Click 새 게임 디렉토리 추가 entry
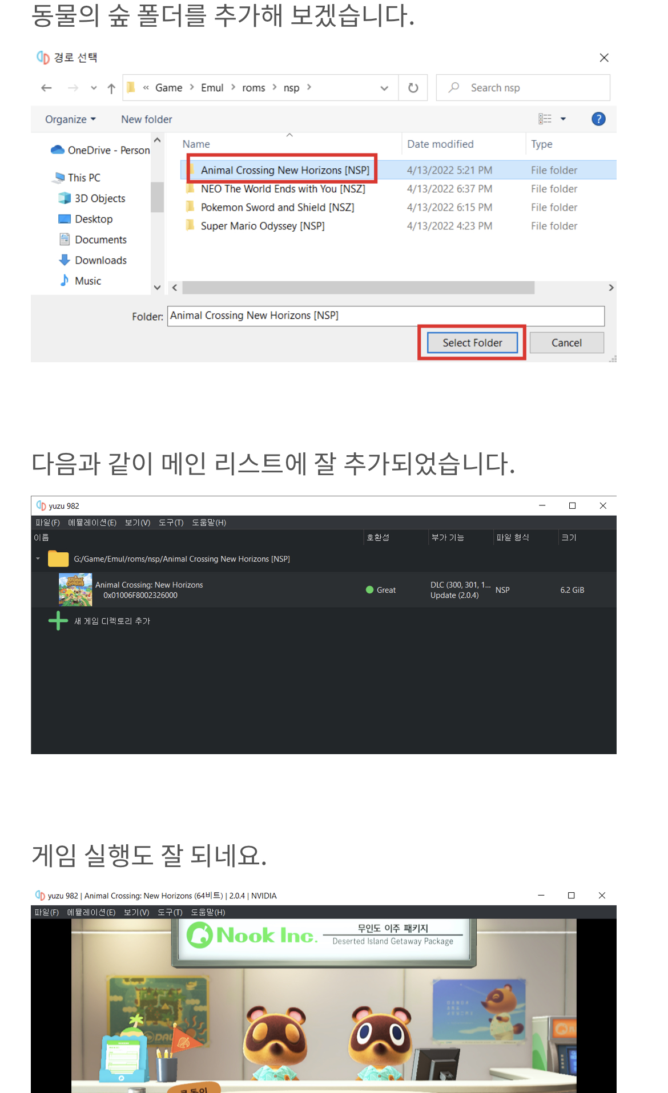The width and height of the screenshot is (668, 1093). (112, 621)
